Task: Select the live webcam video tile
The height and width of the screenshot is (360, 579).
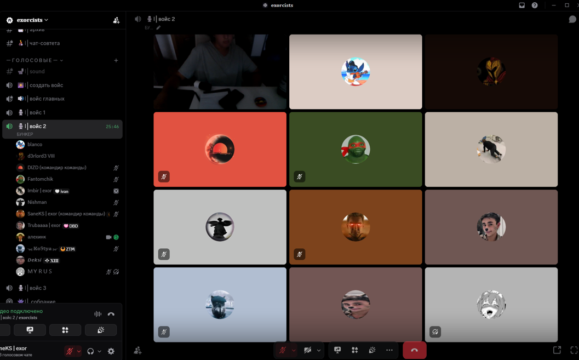Action: [220, 72]
